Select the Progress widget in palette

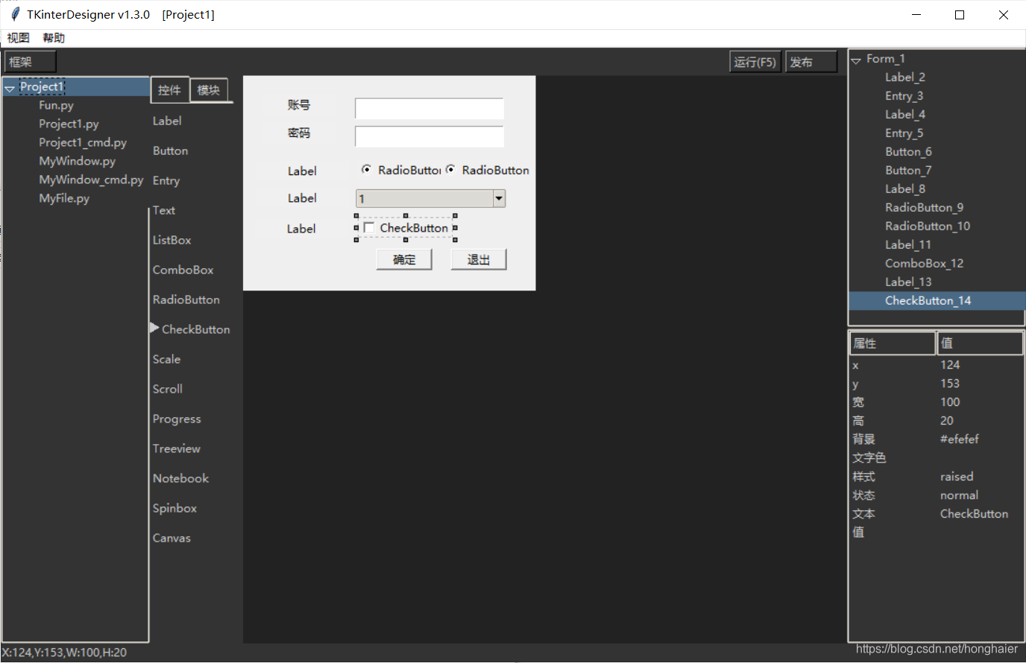(177, 419)
